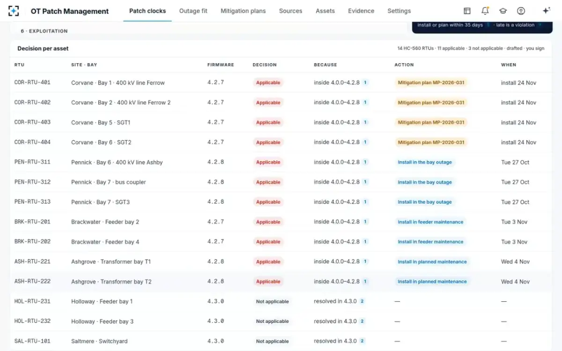Image resolution: width=562 pixels, height=351 pixels.
Task: Select the HOL-RTU-232 identifier
Action: click(32, 321)
